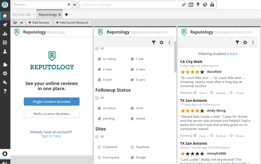This screenshot has height=164, width=261.
Task: Switch to My First Tab
Action: pos(22,15)
